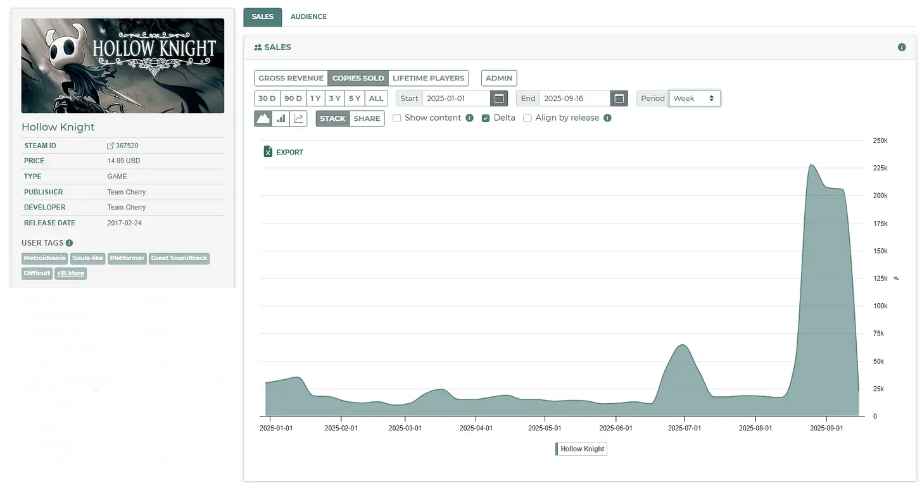Click the 250k y-axis label
The height and width of the screenshot is (495, 922).
click(880, 141)
